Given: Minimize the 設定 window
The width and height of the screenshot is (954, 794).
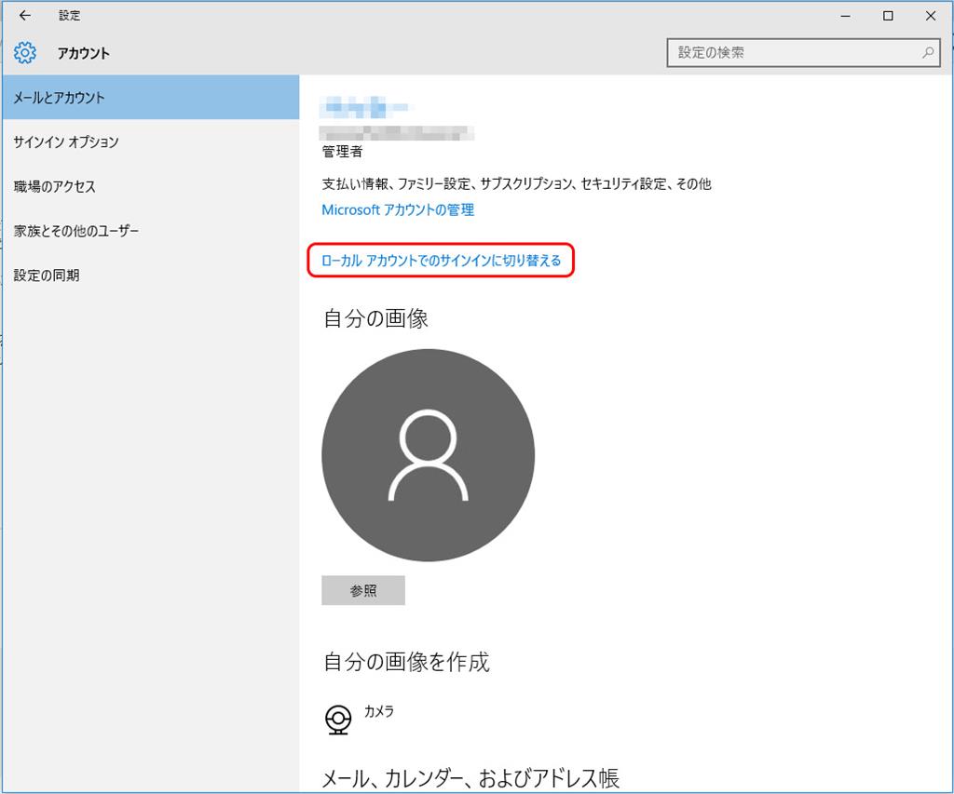Looking at the screenshot, I should coord(846,16).
